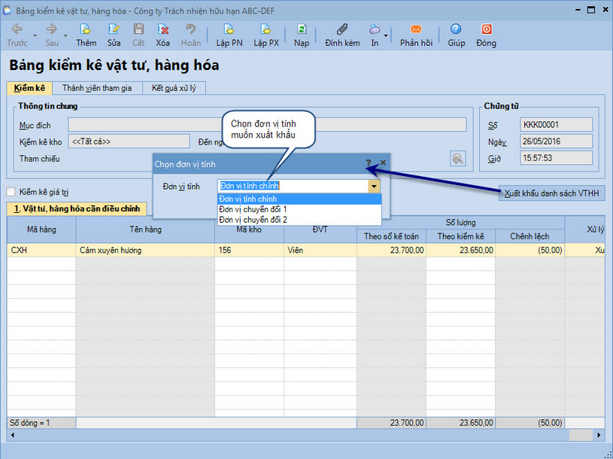Click the reference search icon beside Tham chiếu
This screenshot has height=459, width=613.
pyautogui.click(x=457, y=159)
